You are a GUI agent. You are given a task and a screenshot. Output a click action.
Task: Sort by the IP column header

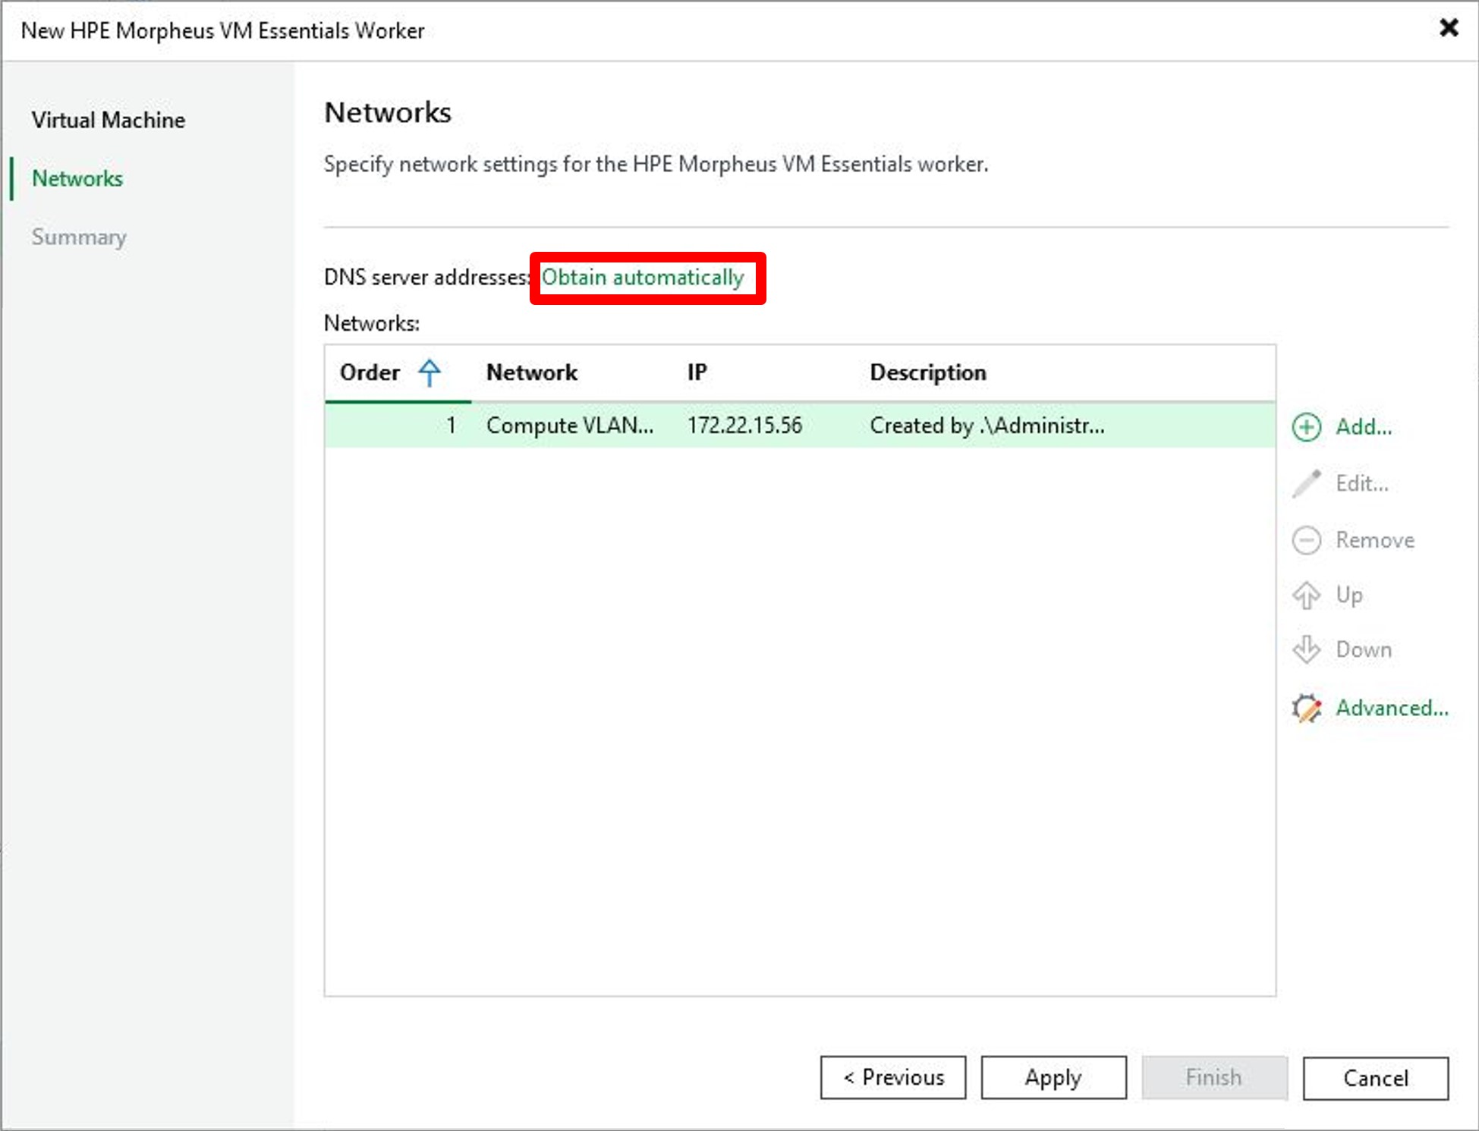[697, 372]
